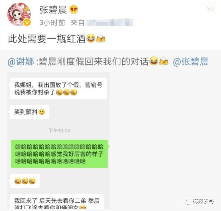Click the blurred post source after 来自
Viewport: 221px width, 211px height.
coord(109,23)
